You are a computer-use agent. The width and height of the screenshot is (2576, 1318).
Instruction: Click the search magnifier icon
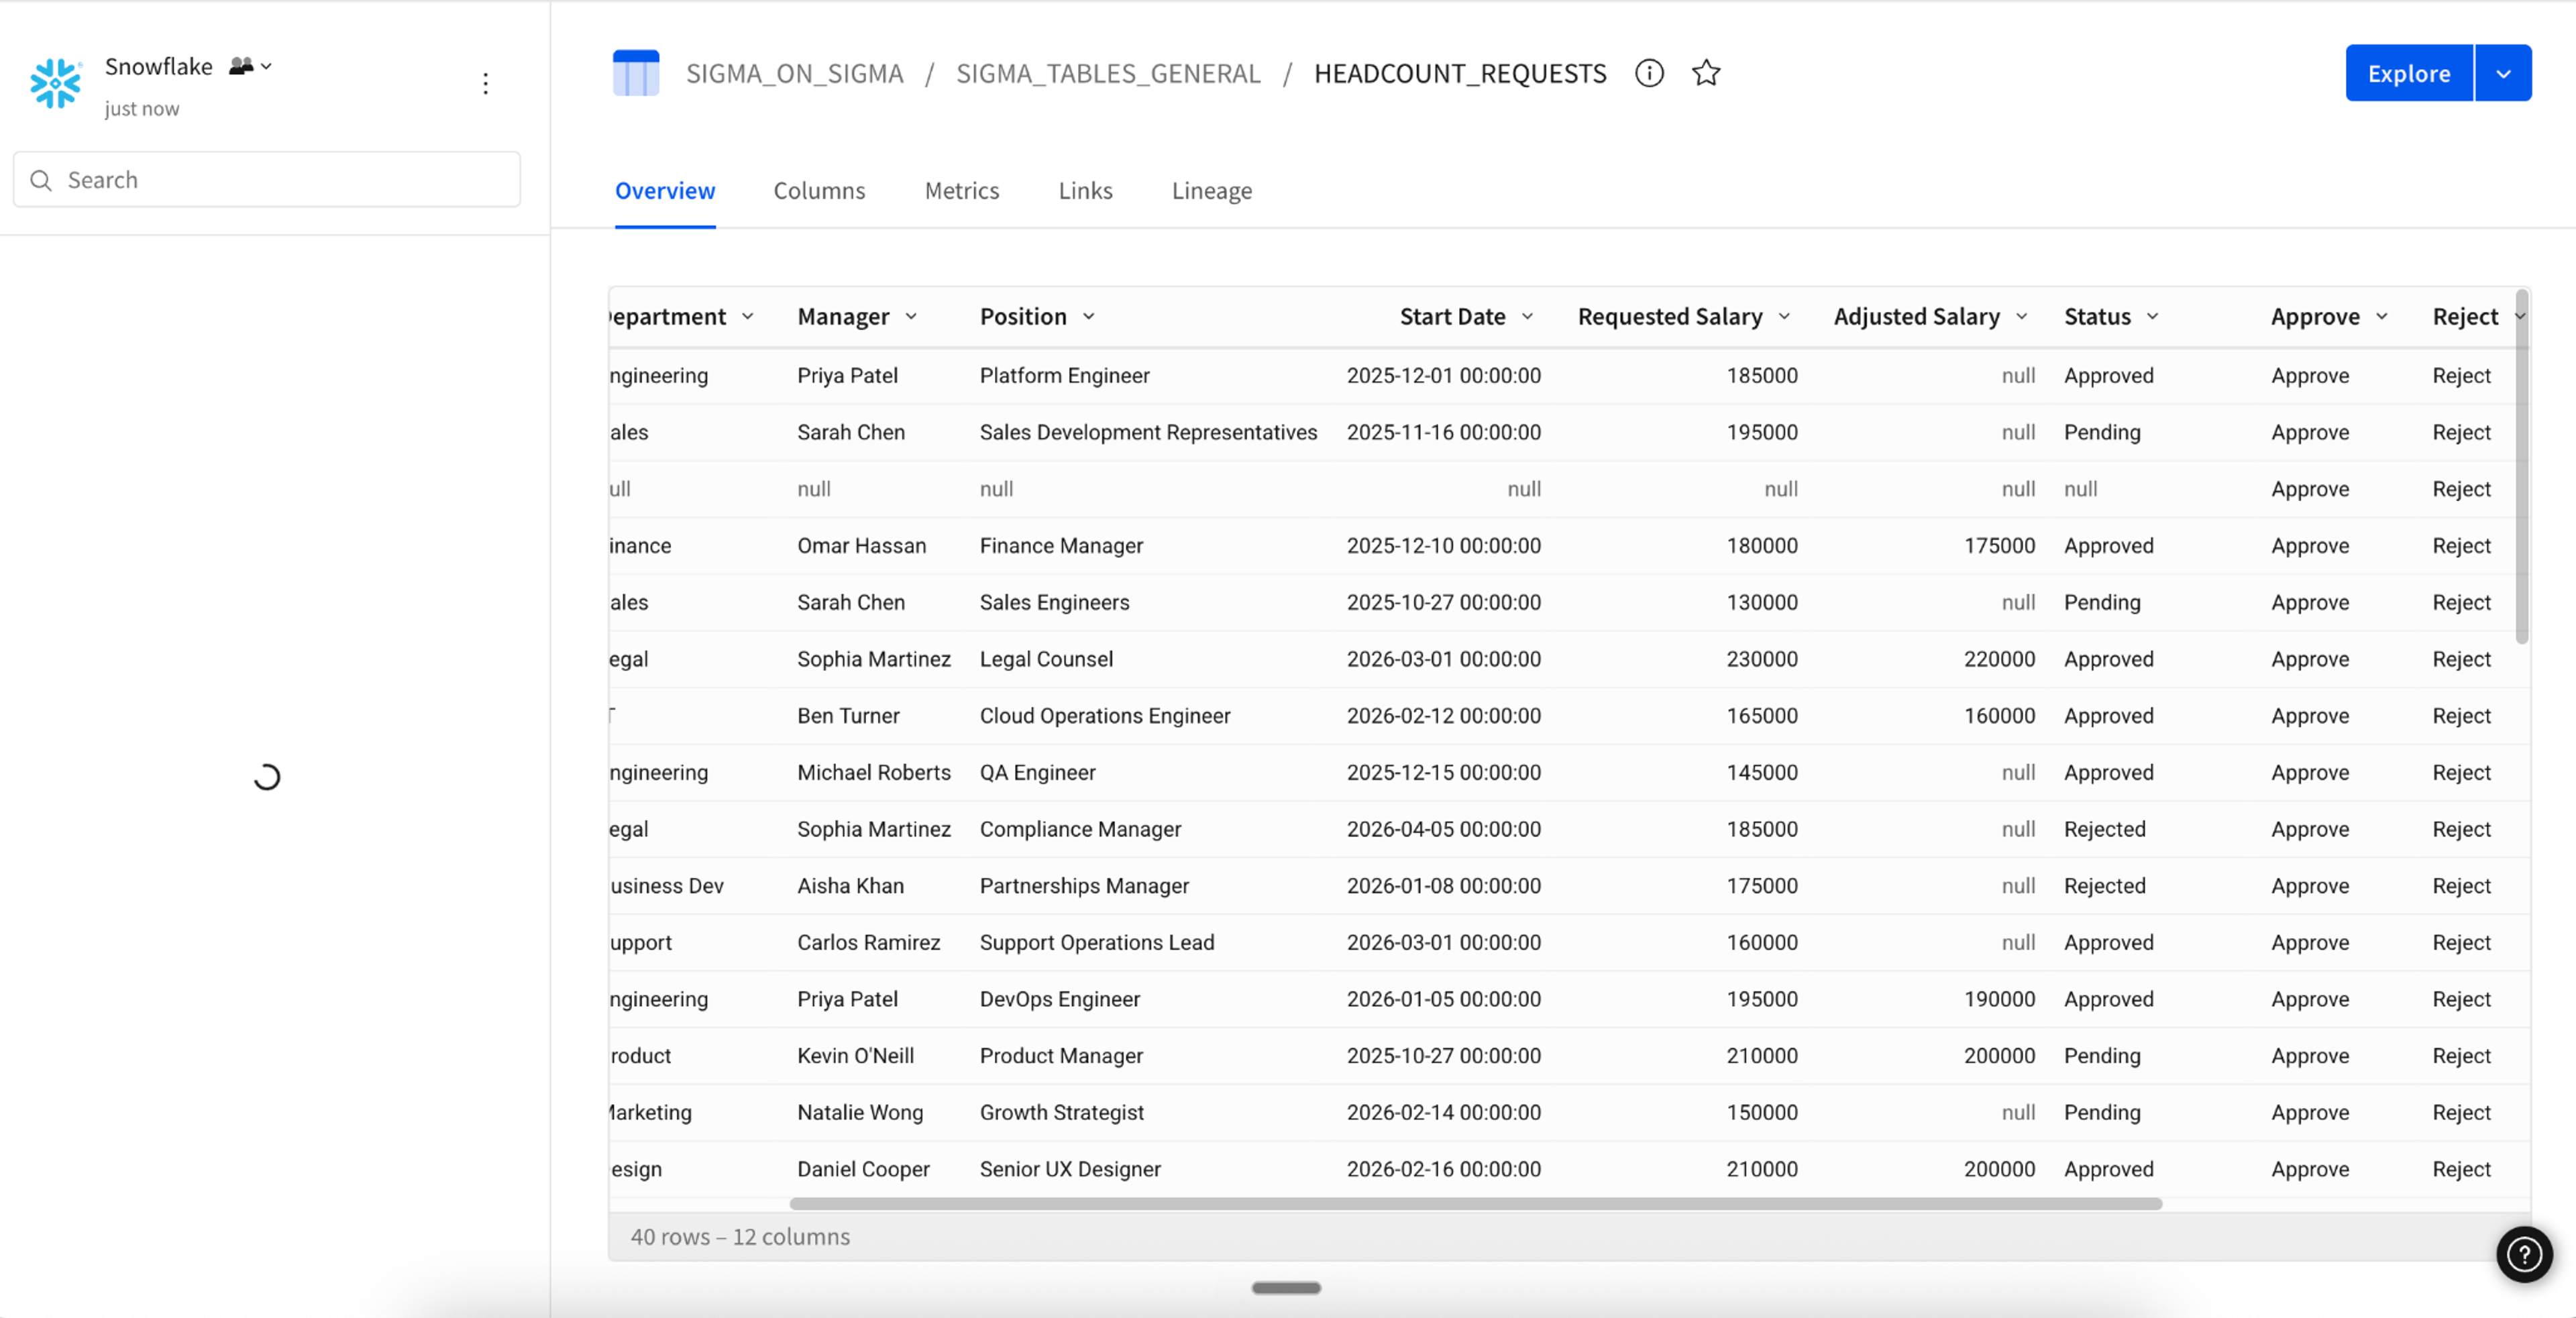point(41,180)
